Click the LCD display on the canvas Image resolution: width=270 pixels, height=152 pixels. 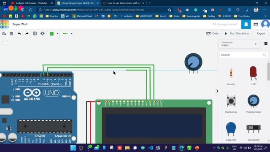click(154, 122)
